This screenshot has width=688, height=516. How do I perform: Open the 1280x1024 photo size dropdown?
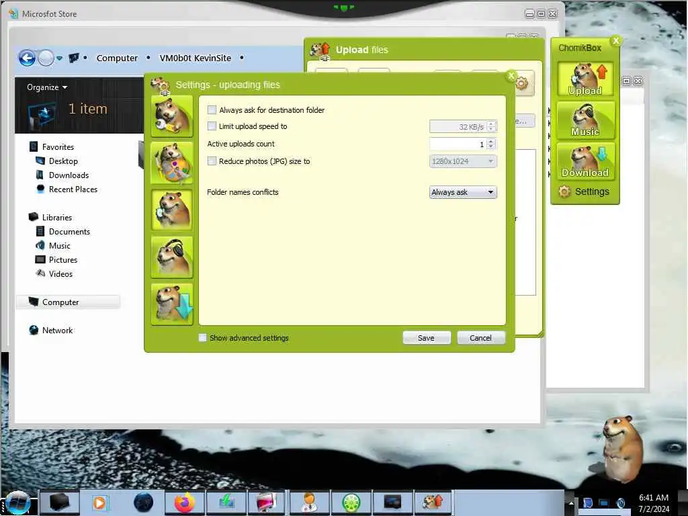pos(463,161)
